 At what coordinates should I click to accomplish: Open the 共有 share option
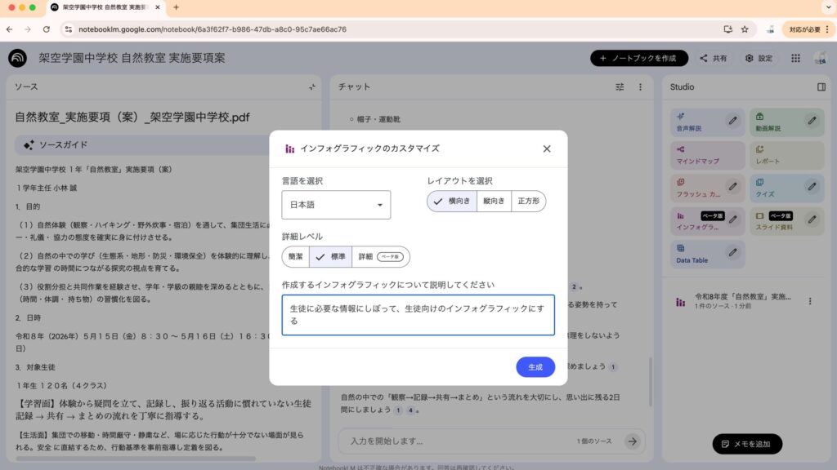pos(713,59)
